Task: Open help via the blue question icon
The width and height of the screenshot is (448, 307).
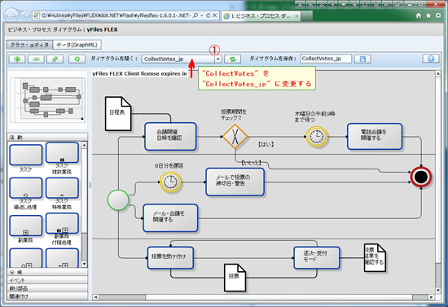Action: coord(431,59)
